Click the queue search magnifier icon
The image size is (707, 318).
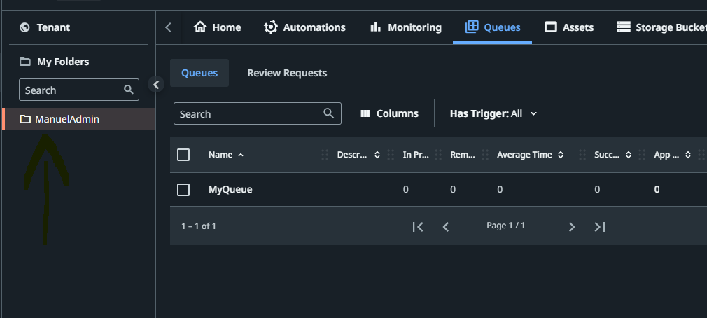pyautogui.click(x=329, y=113)
